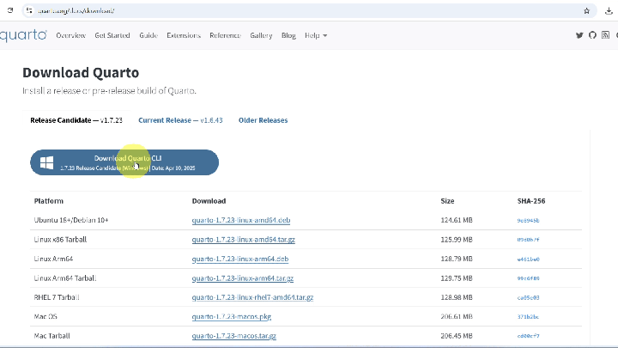Open the Older Releases tab
The height and width of the screenshot is (348, 618).
coord(263,120)
